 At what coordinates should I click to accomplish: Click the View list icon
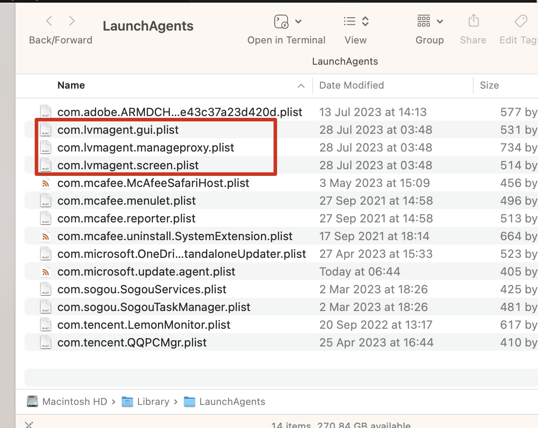[x=350, y=21]
